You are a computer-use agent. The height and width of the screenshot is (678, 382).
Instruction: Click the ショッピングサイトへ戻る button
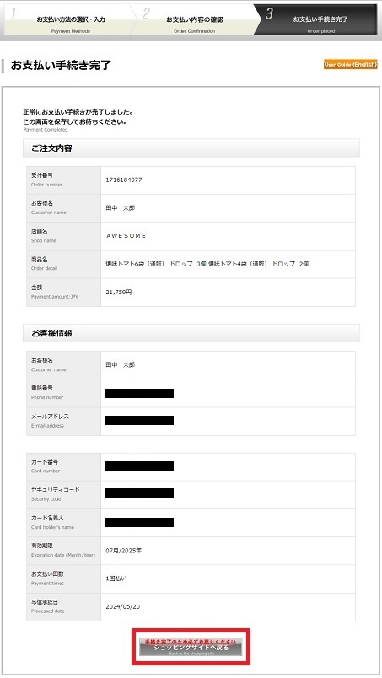tap(191, 647)
